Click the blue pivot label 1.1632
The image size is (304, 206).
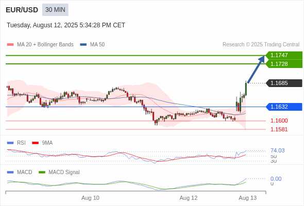284,107
